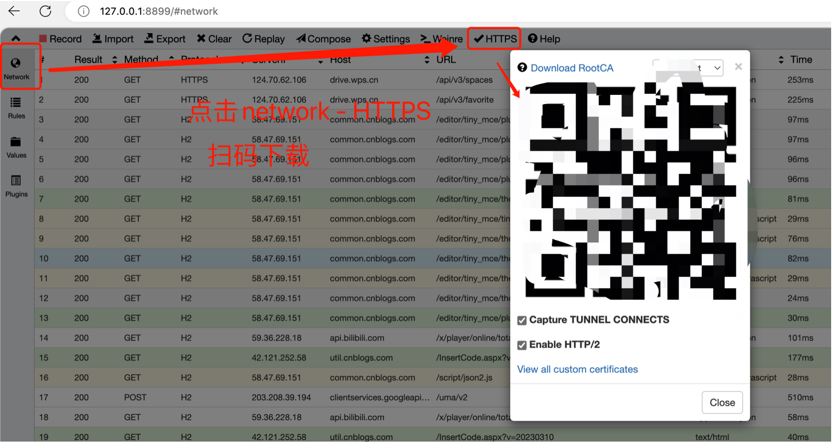
Task: Click the RootCA QR code image
Action: coord(630,190)
